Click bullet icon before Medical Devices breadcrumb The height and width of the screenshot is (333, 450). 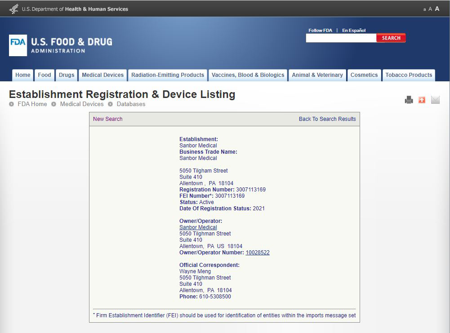pos(53,104)
